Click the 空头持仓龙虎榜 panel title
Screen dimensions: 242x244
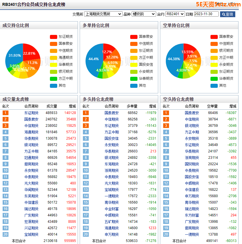point(178,99)
